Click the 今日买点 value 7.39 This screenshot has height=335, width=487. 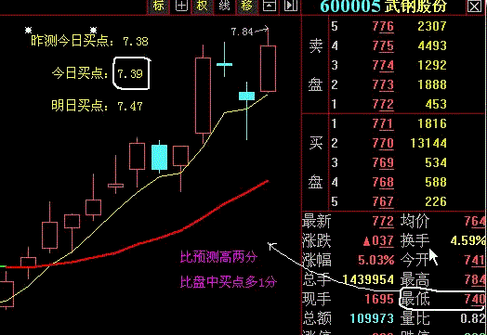coord(130,74)
